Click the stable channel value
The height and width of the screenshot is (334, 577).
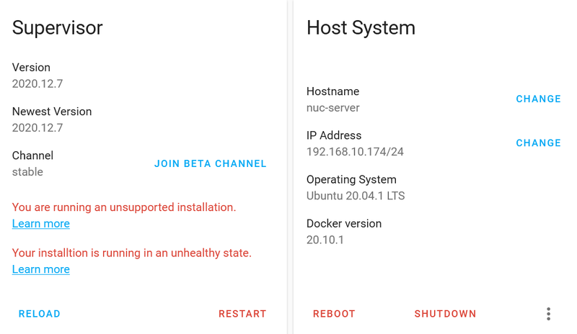27,172
